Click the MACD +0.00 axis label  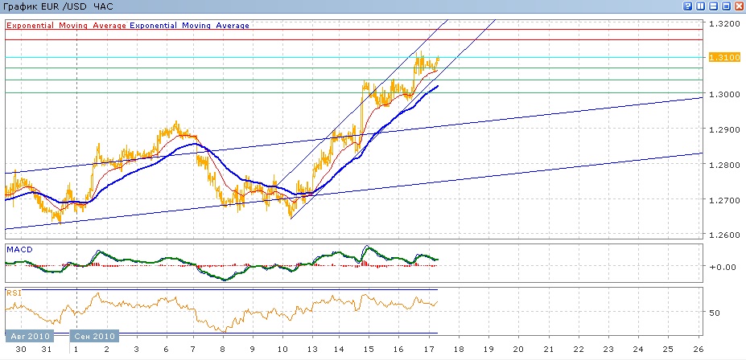[719, 268]
